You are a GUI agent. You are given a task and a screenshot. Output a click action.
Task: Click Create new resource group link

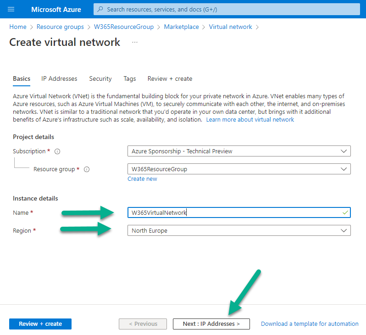(x=142, y=179)
